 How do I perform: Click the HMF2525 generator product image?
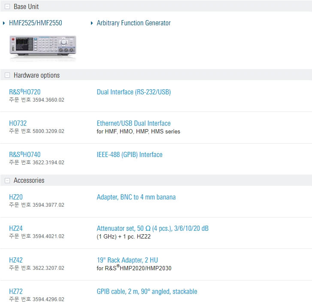tap(43, 46)
